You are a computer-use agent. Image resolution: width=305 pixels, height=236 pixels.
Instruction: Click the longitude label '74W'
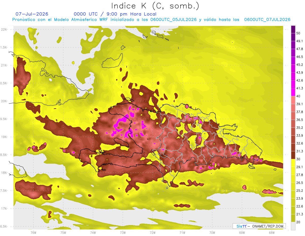pyautogui.click(x=93, y=233)
